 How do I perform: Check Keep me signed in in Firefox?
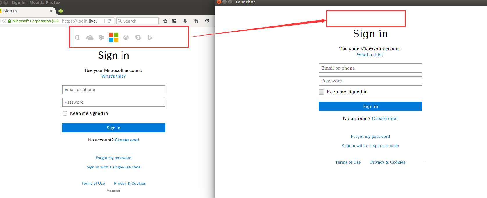point(65,113)
